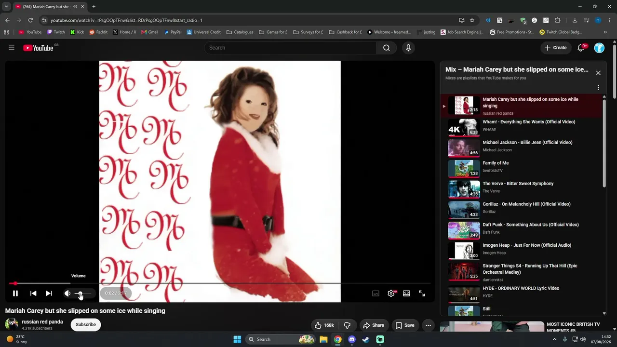Start voice search with microphone
The height and width of the screenshot is (347, 617).
pos(408,48)
